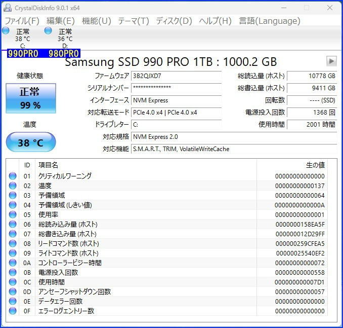
Task: Select the 使用率 attribute name
Action: 48,214
